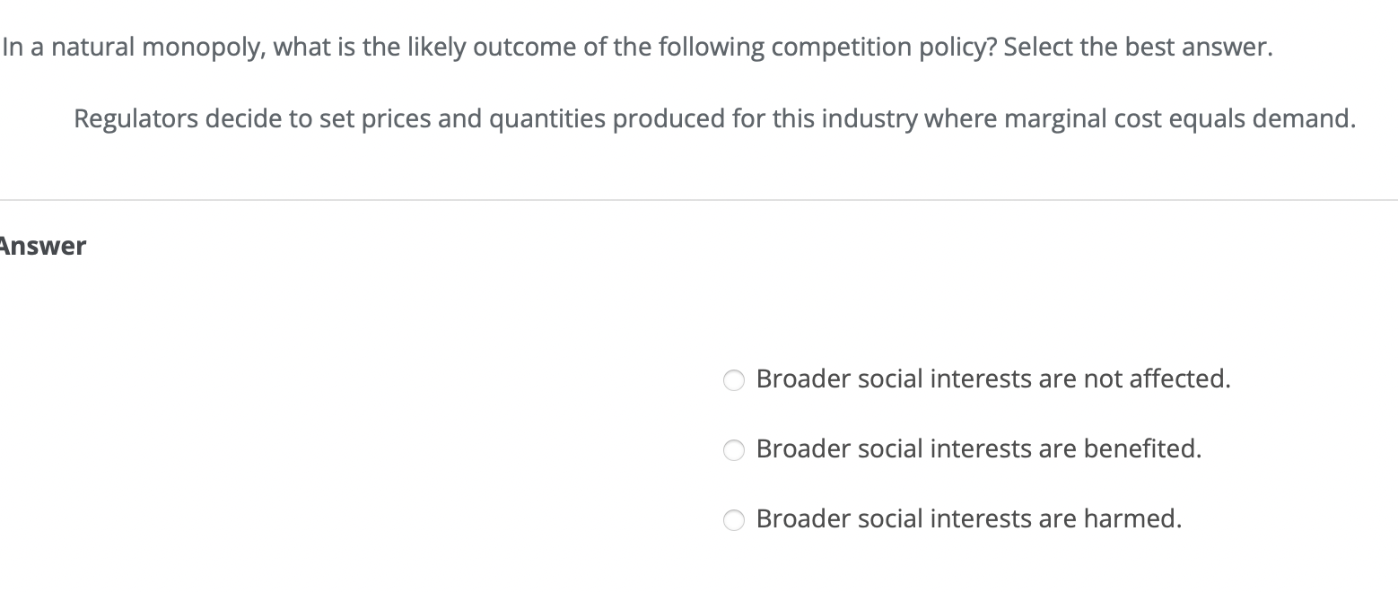Click the 'Answer' section heading
Screen dimensions: 1398x592
pos(42,246)
